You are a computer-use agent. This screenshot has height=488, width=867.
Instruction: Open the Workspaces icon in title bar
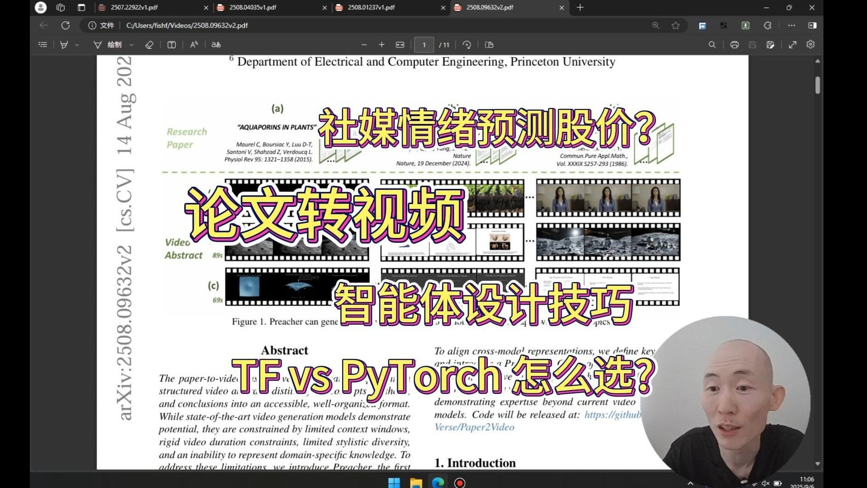coord(61,7)
